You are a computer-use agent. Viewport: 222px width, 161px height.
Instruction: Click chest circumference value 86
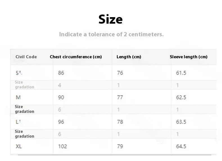point(61,73)
